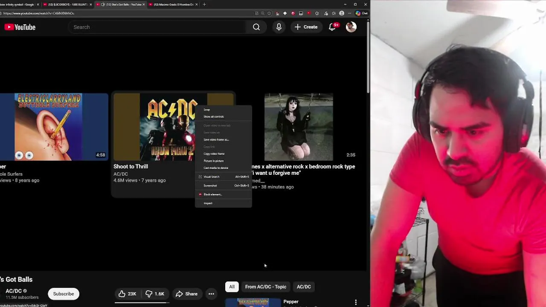Click the alternative rock bedroom rock video title
This screenshot has width=546, height=307.
303,170
